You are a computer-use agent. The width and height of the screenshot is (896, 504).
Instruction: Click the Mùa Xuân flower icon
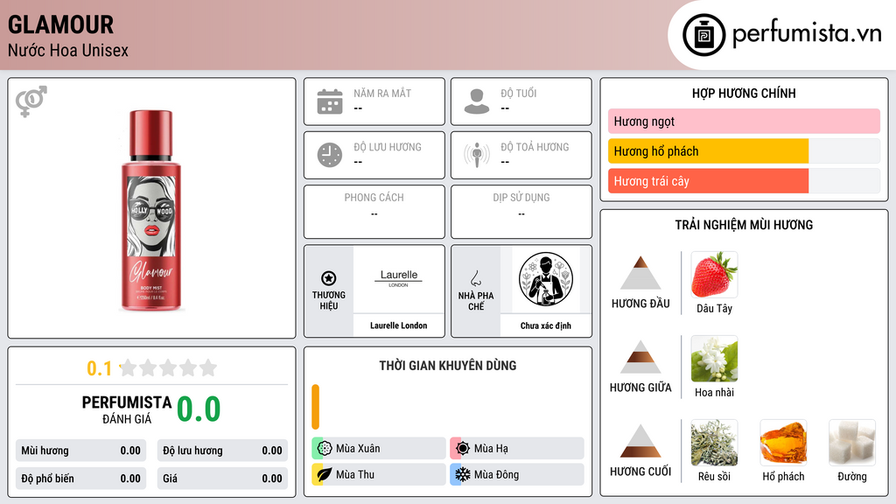click(325, 448)
